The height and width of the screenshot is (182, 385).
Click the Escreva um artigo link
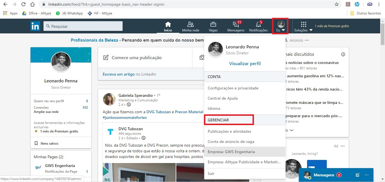[119, 74]
